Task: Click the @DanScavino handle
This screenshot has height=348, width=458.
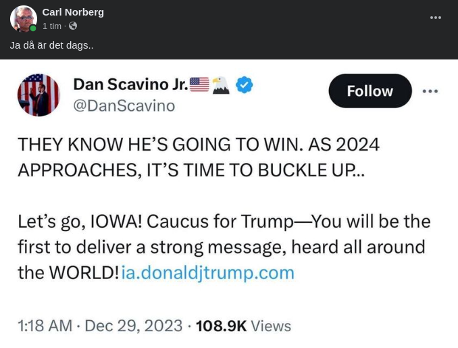Action: click(x=124, y=105)
